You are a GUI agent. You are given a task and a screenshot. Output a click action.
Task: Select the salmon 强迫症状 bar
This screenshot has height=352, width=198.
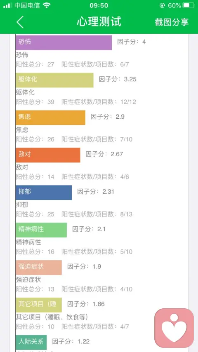pyautogui.click(x=39, y=268)
